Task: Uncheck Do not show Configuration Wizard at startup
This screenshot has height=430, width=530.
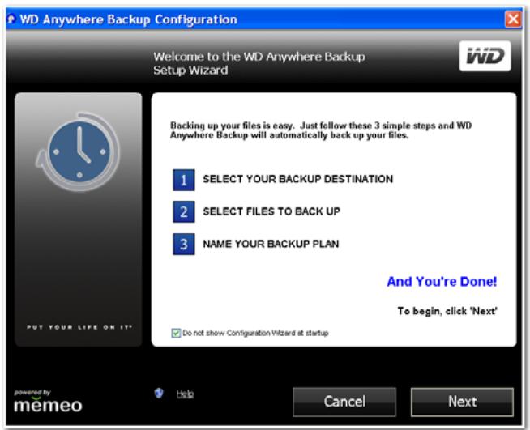Action: click(176, 333)
